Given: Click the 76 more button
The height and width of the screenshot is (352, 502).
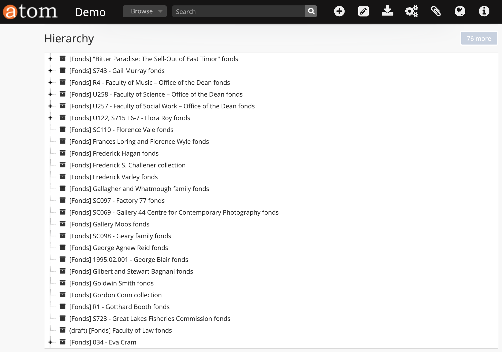Looking at the screenshot, I should coord(479,38).
